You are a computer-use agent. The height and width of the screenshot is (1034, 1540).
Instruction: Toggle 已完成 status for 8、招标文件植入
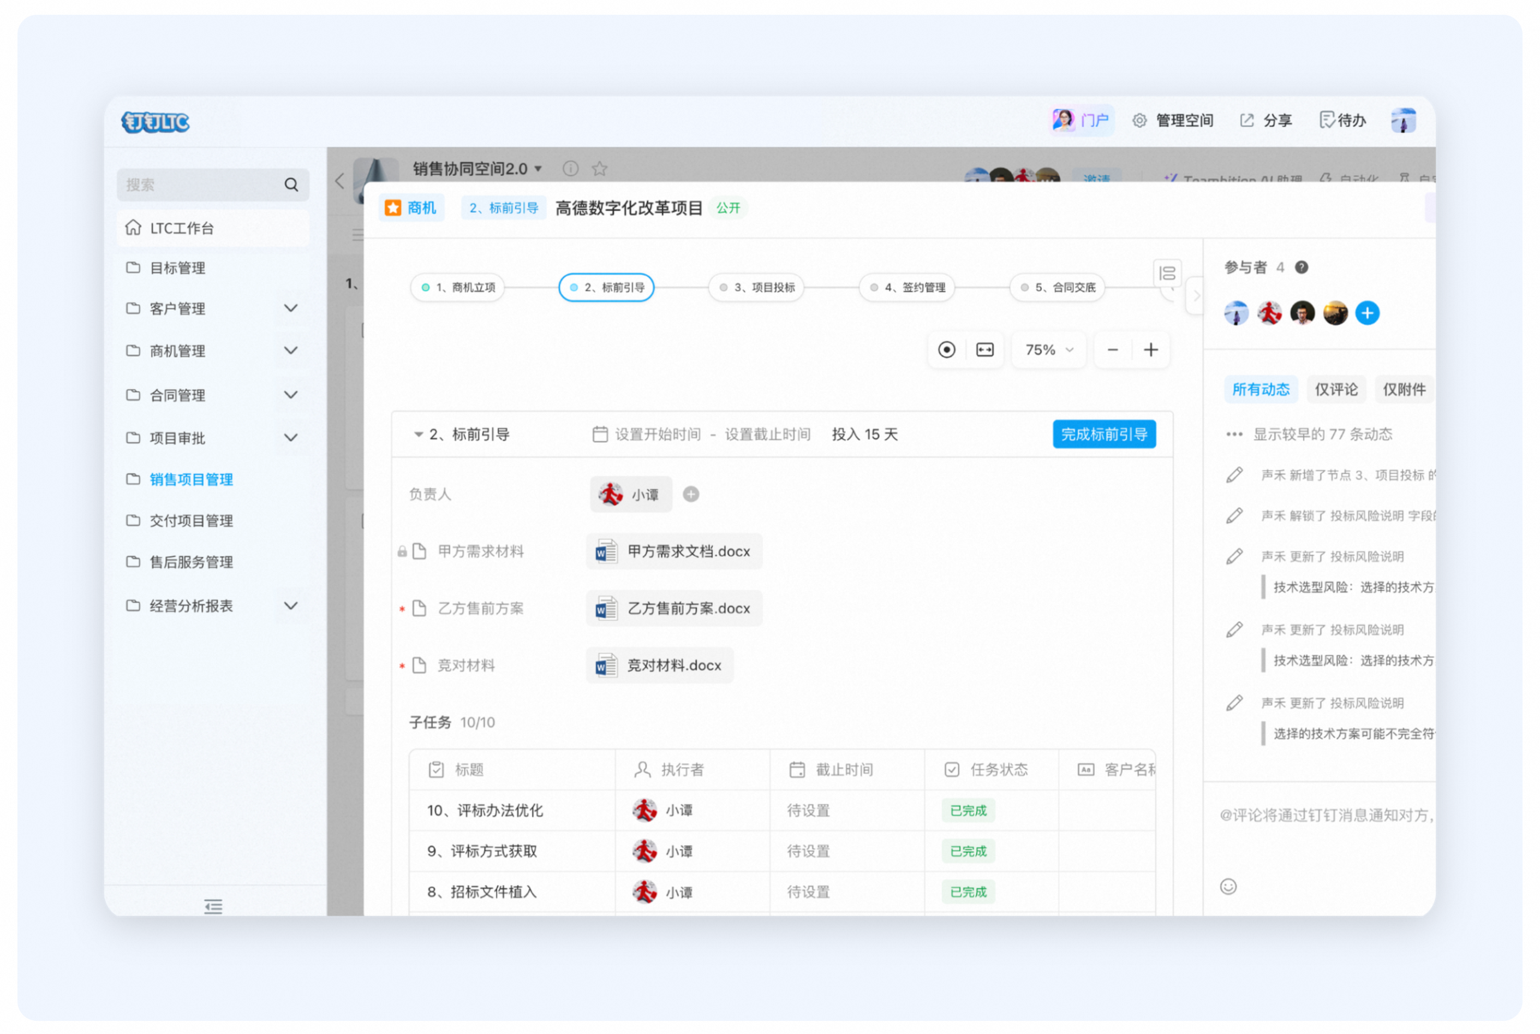[x=968, y=892]
